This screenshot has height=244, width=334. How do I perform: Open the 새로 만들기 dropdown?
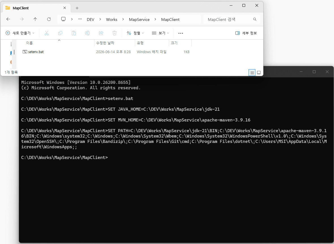[20, 33]
